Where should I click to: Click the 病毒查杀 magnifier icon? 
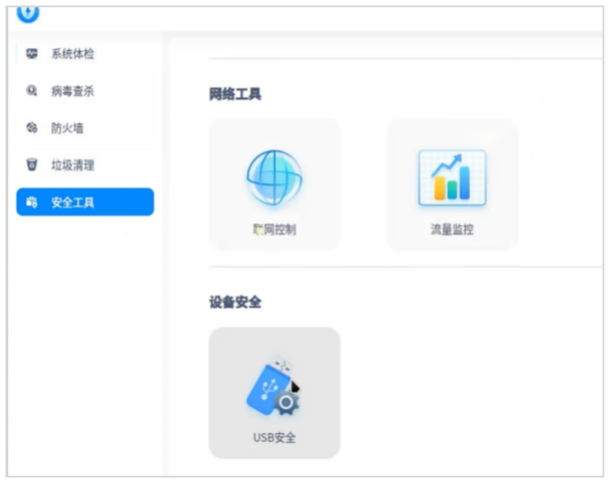click(32, 91)
